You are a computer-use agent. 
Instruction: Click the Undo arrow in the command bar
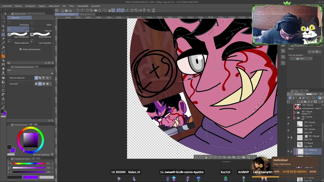click(x=78, y=10)
